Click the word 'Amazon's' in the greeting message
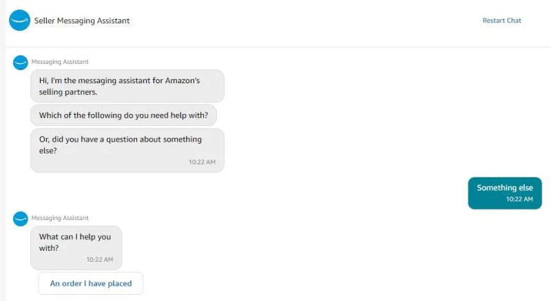 [x=183, y=80]
